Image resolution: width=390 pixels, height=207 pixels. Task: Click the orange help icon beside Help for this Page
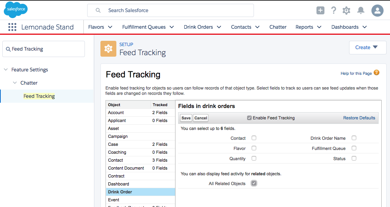376,73
